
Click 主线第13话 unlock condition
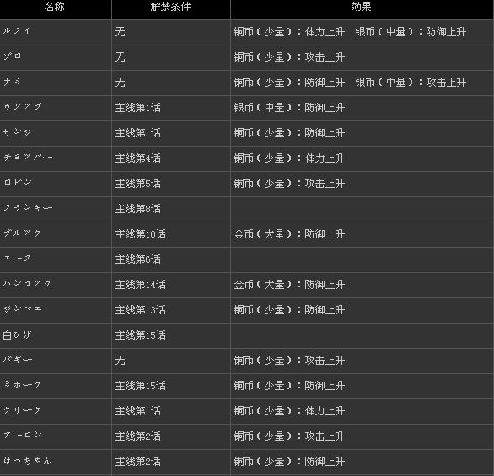coord(141,310)
